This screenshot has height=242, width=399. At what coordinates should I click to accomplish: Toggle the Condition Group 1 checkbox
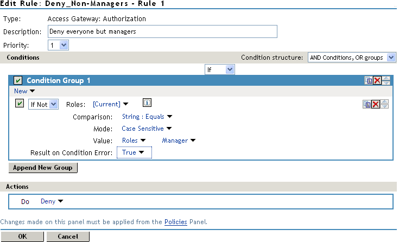(18, 81)
